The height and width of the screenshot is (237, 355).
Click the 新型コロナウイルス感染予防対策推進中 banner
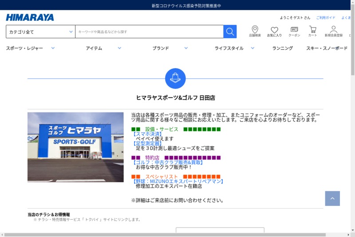point(186,6)
